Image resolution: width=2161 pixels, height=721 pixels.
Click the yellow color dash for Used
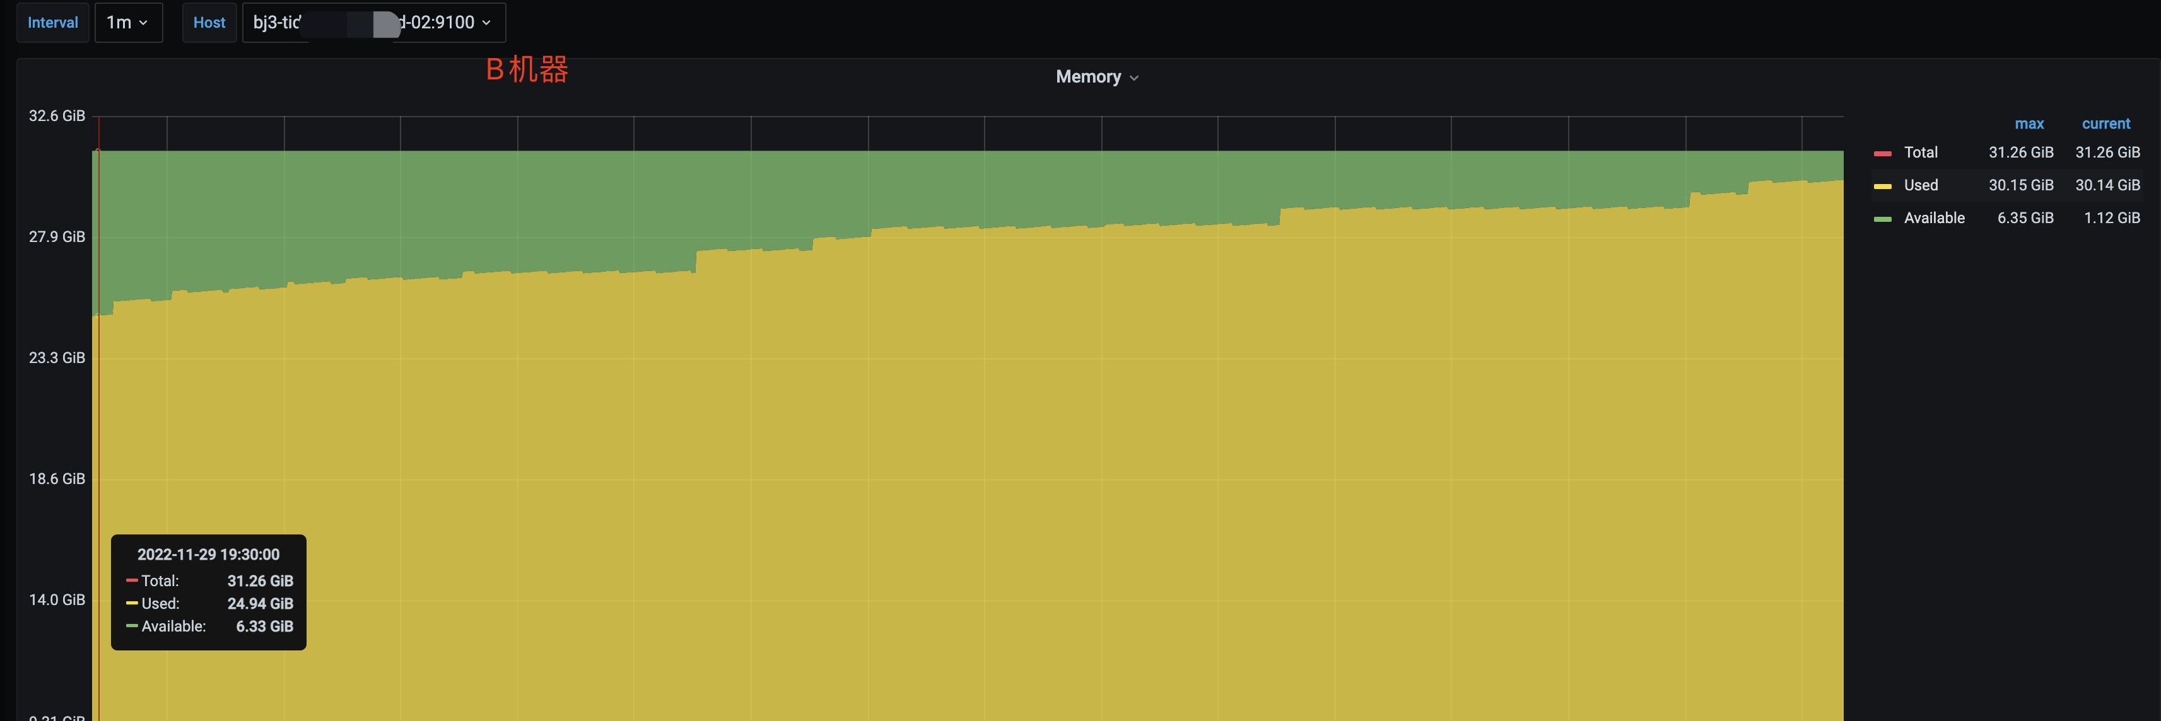point(1882,186)
